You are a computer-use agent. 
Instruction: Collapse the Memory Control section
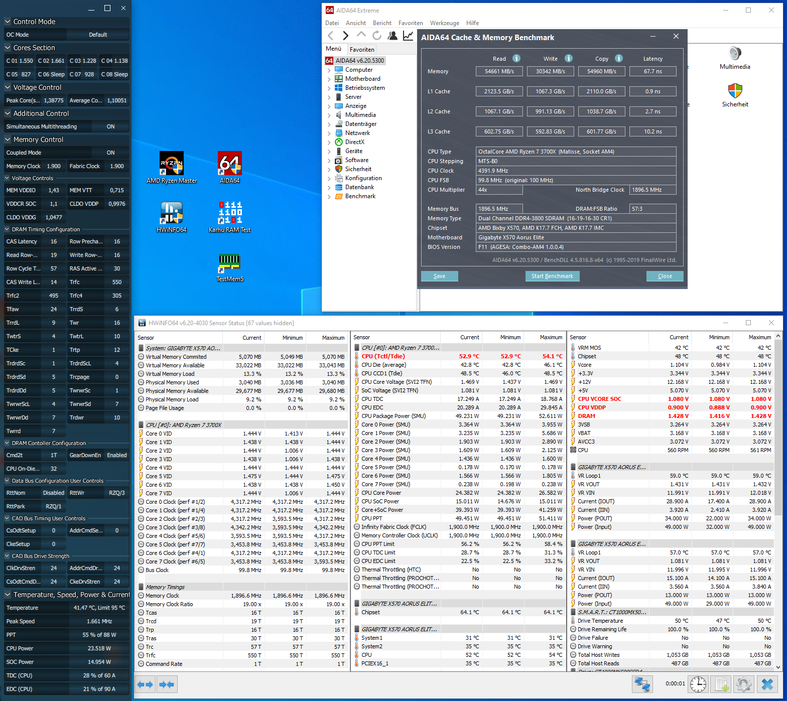pyautogui.click(x=8, y=139)
